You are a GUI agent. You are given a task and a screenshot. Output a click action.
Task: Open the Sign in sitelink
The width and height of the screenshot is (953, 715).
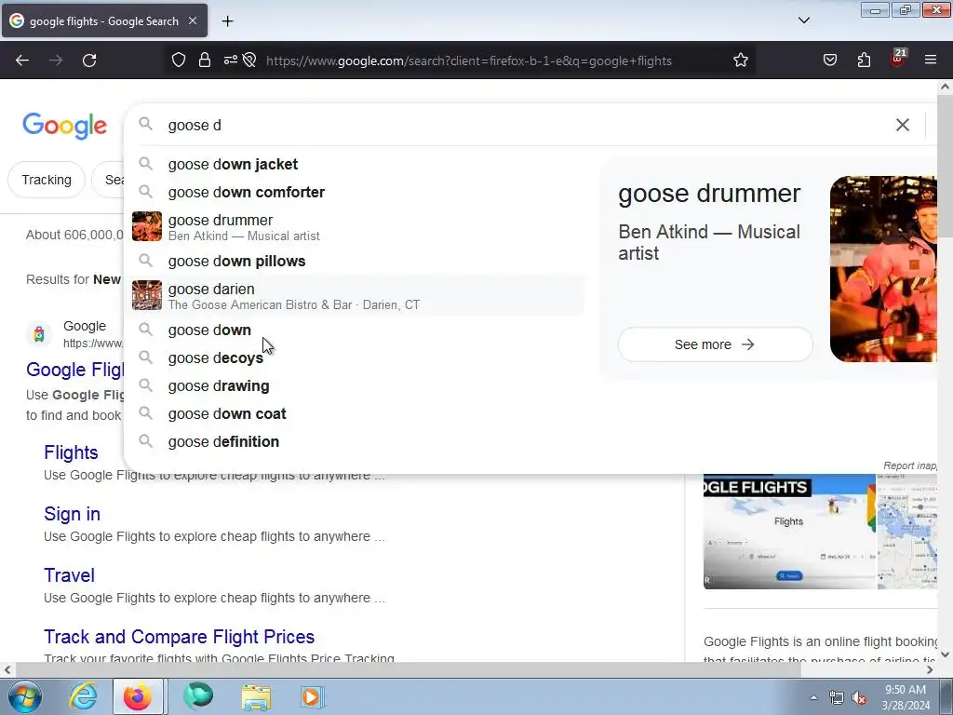72,514
